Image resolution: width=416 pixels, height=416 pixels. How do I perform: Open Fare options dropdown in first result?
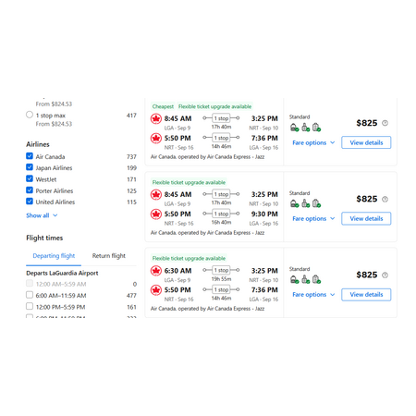tap(313, 142)
